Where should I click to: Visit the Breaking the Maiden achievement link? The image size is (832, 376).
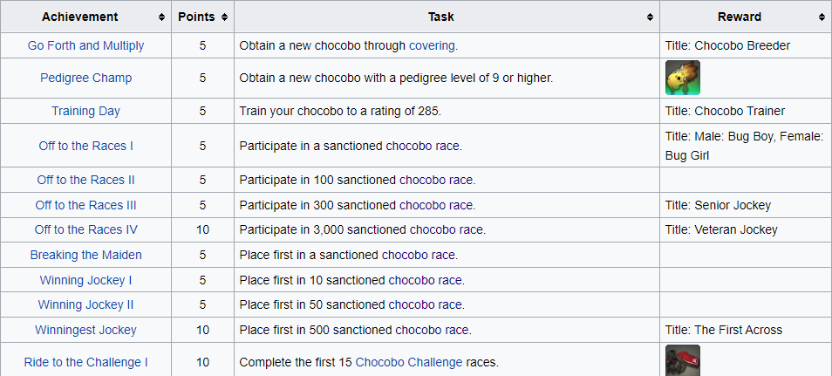pos(86,255)
